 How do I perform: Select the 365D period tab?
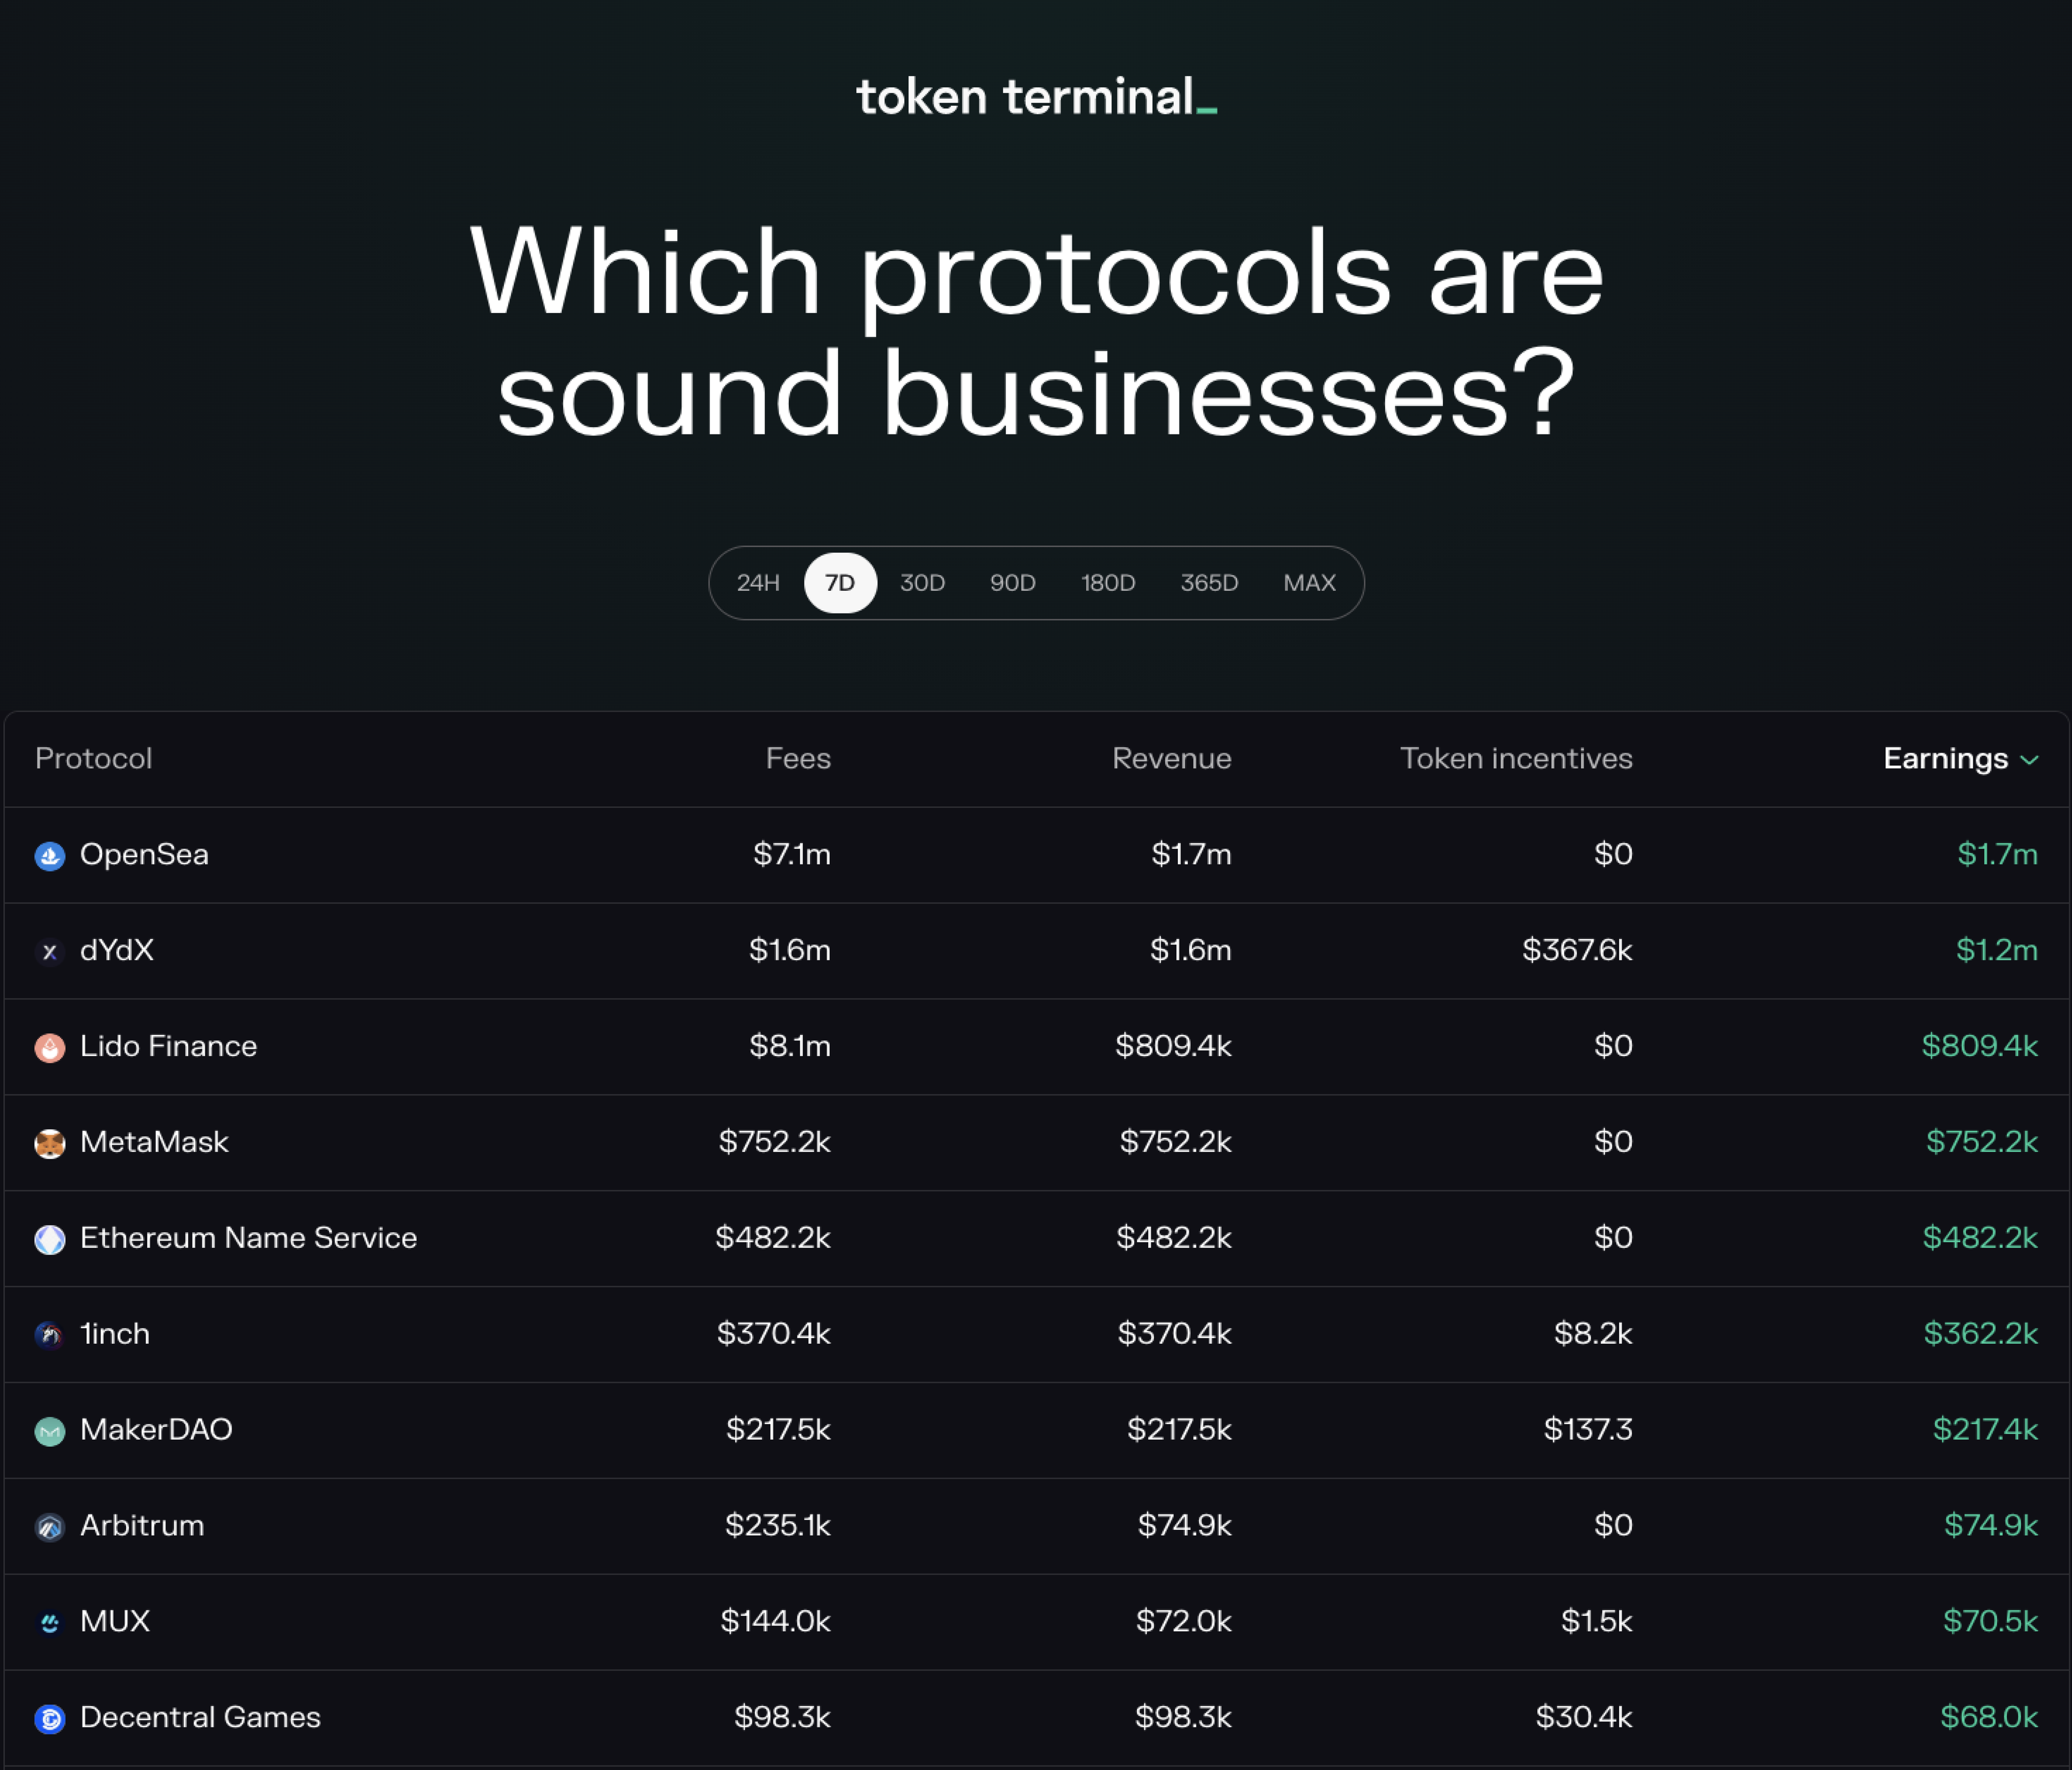[x=1209, y=583]
